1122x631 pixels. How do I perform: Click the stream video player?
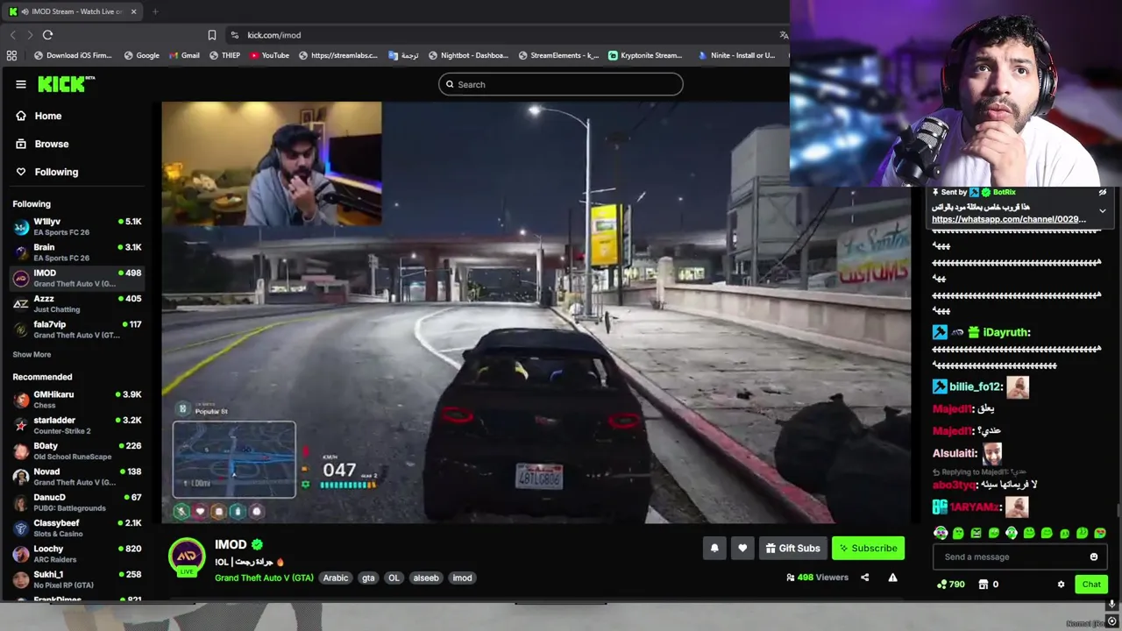(x=536, y=313)
